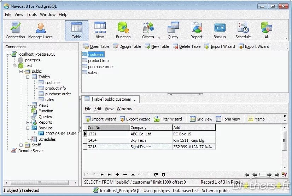Open Edit menu in table window
The height and width of the screenshot is (196, 292).
(98, 109)
